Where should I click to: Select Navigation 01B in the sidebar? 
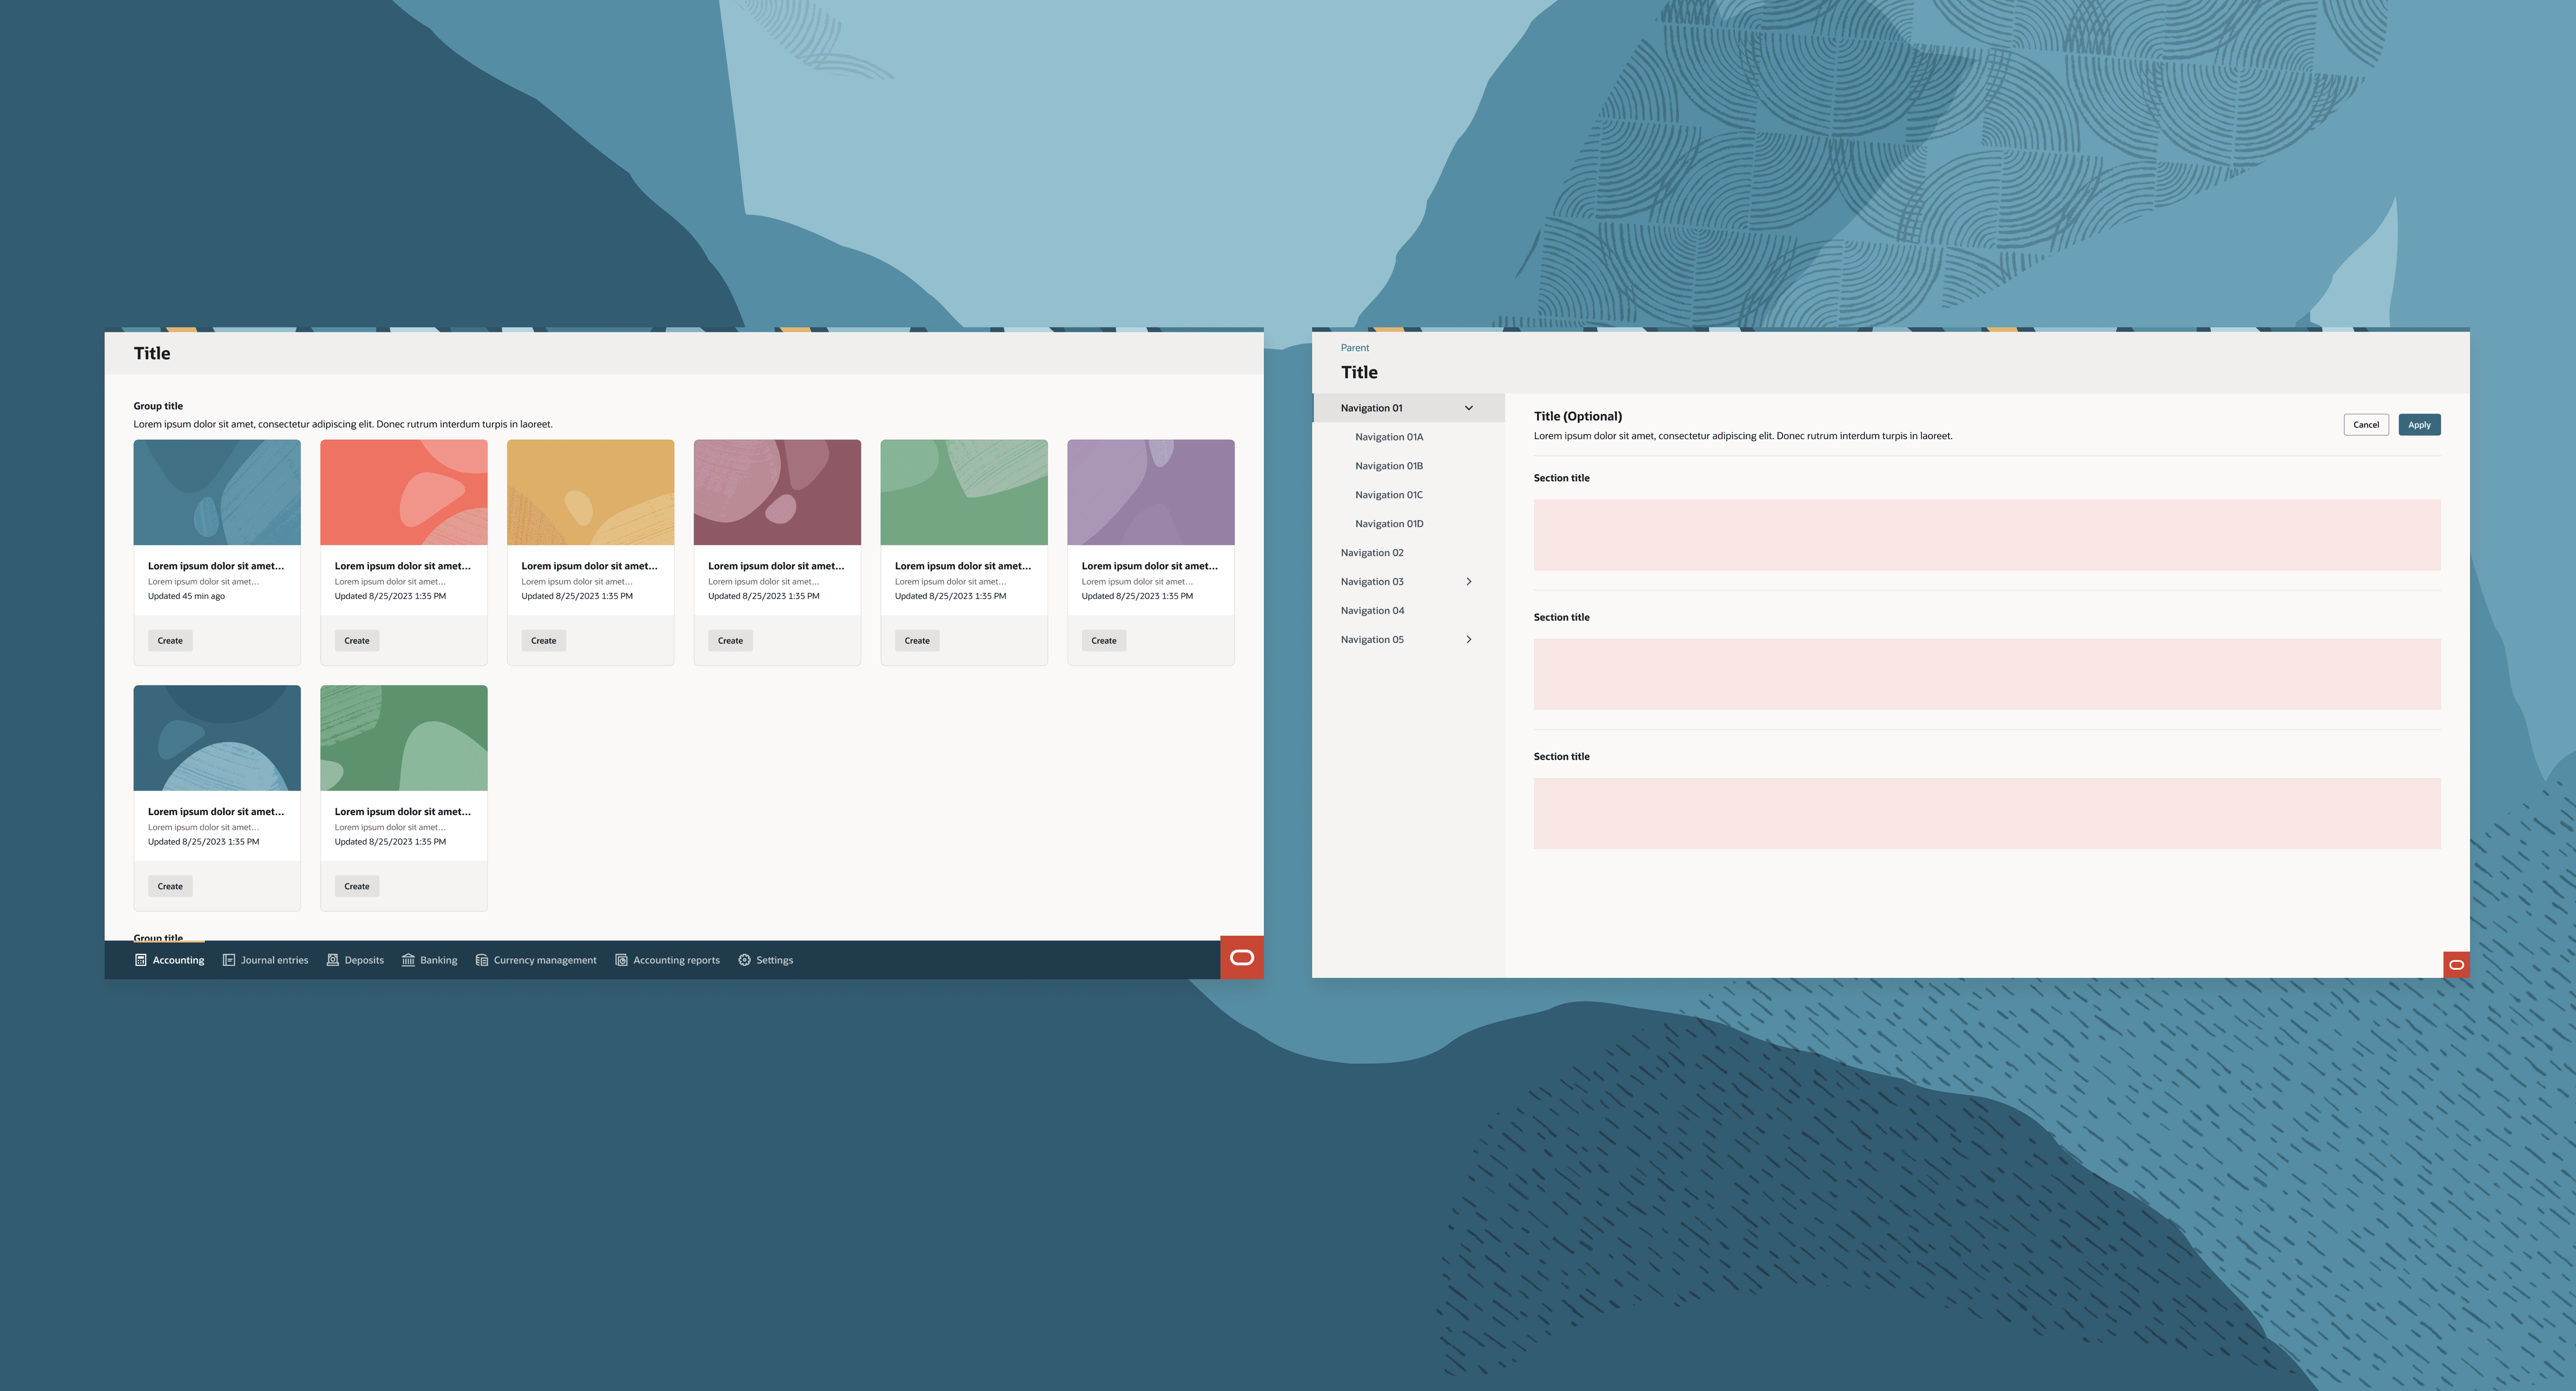pos(1389,465)
